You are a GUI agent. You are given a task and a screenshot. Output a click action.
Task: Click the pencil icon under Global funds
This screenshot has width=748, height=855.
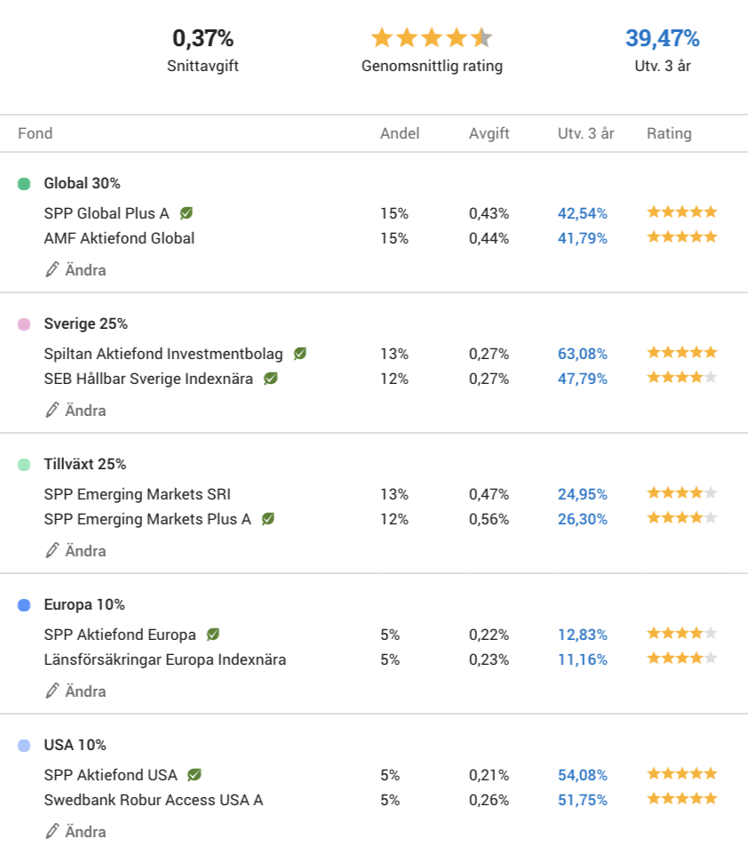52,269
